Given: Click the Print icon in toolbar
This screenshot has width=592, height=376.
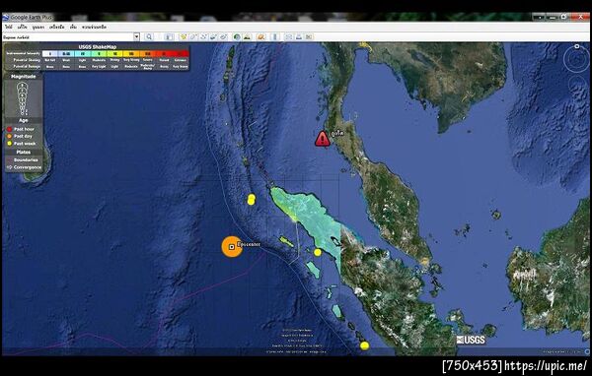Looking at the screenshot, I should (299, 36).
